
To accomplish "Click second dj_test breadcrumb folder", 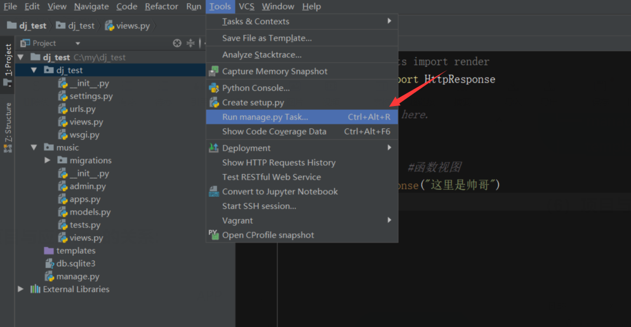I will coord(76,26).
